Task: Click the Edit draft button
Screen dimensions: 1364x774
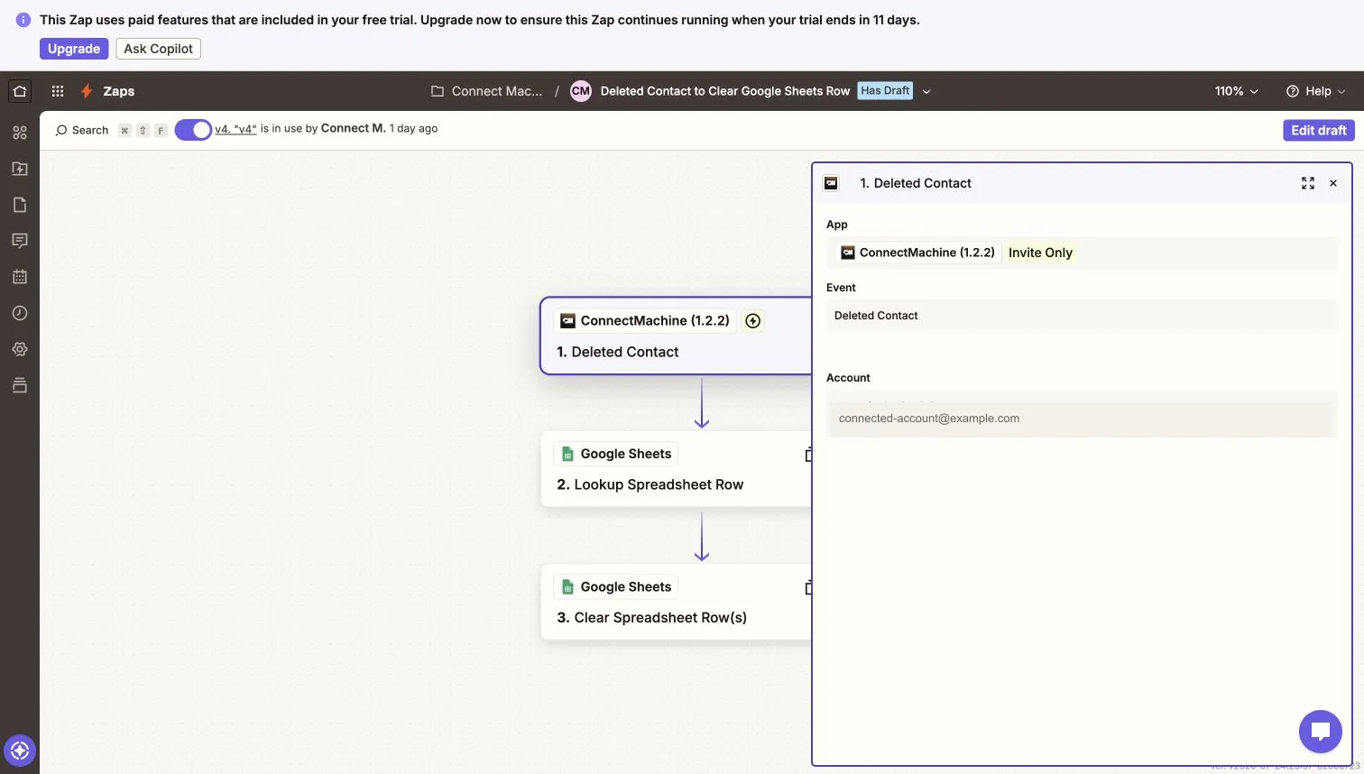Action: tap(1319, 130)
